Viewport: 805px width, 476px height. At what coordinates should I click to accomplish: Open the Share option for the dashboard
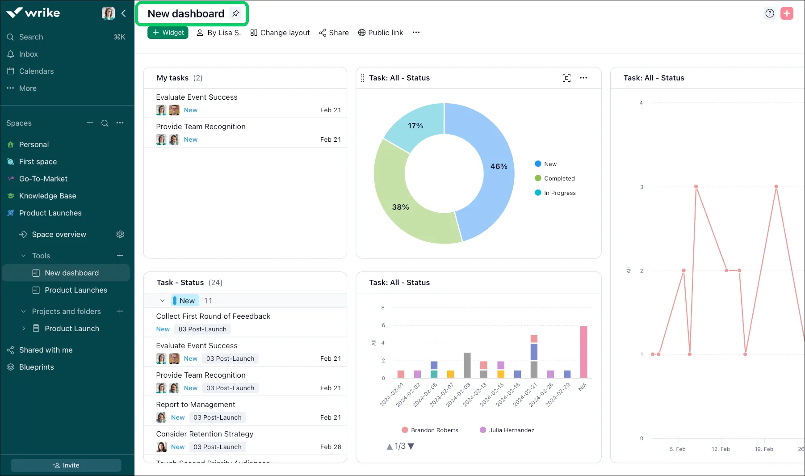334,32
